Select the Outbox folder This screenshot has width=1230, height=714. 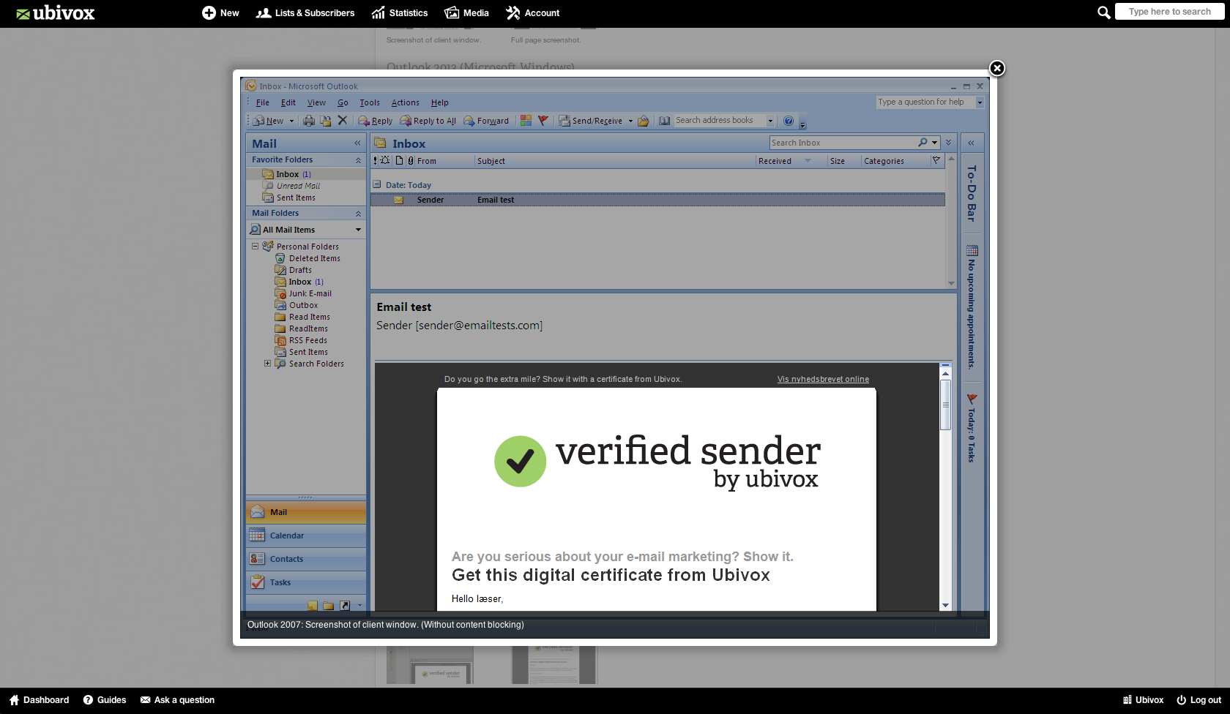click(297, 305)
